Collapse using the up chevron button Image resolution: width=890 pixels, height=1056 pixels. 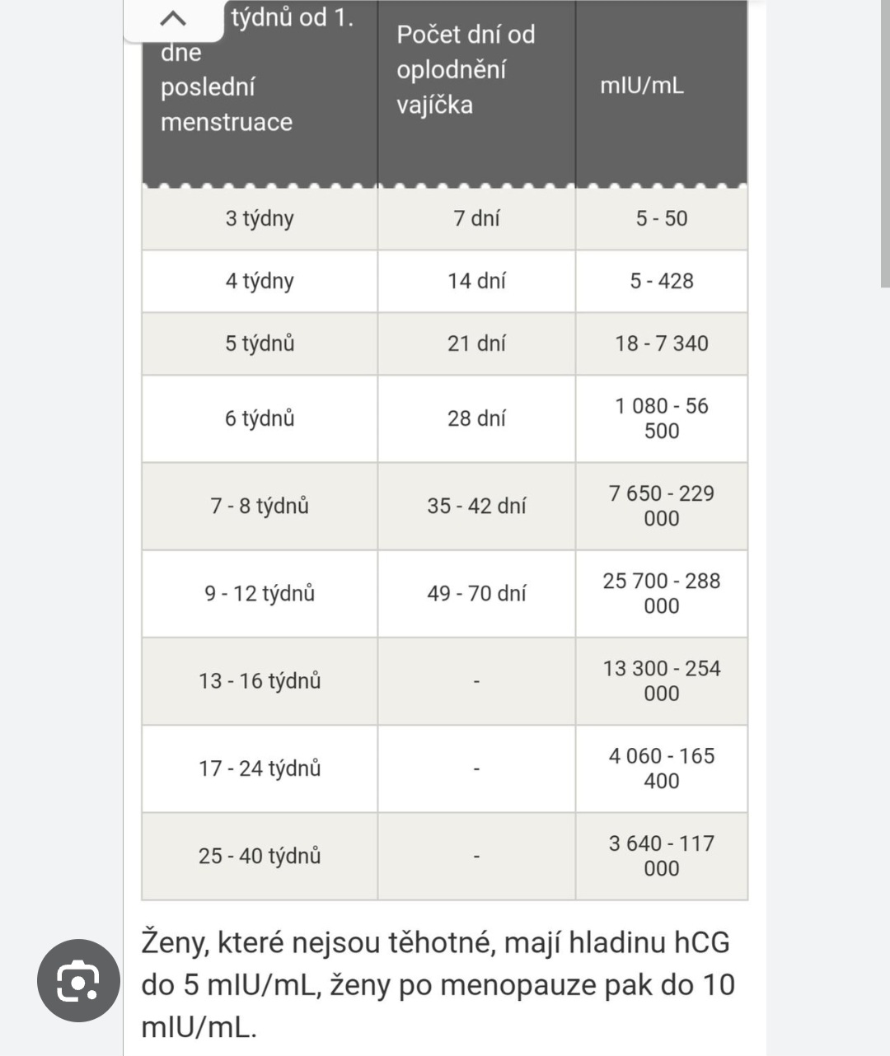coord(173,19)
